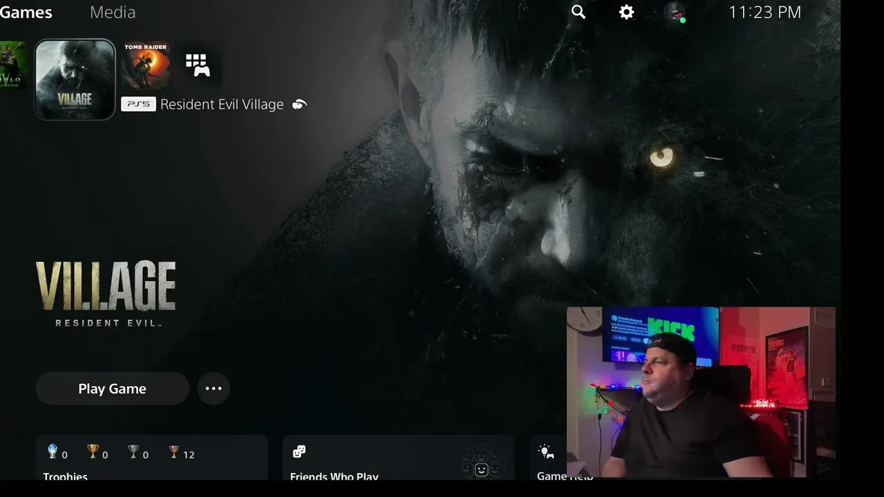Click the friends faces grid icon
The image size is (884, 497).
point(481,464)
